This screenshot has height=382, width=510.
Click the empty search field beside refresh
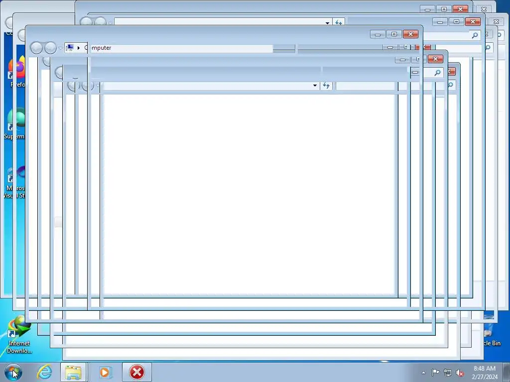pyautogui.click(x=365, y=86)
